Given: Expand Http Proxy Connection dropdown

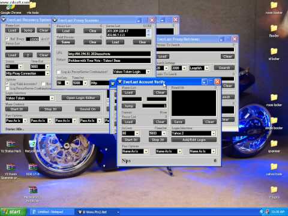Looking at the screenshot, I should pos(47,73).
